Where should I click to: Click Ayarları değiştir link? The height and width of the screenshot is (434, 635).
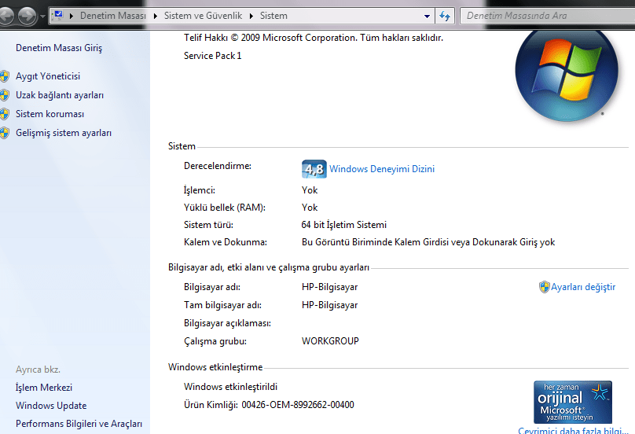(x=583, y=287)
